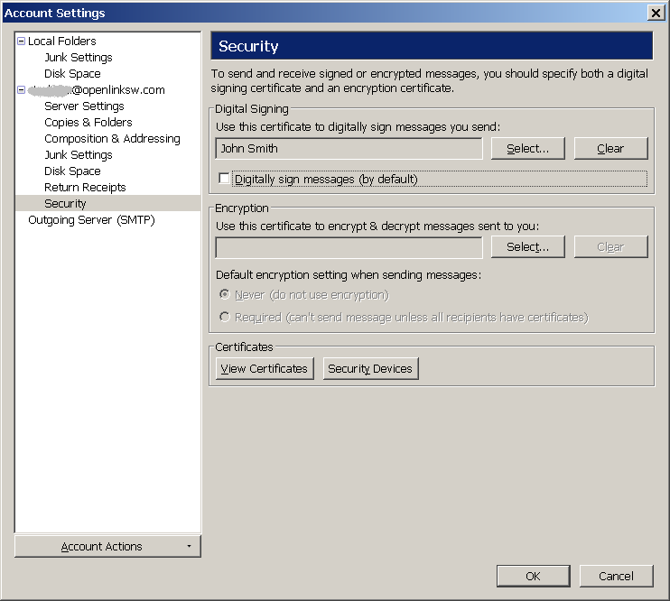The image size is (670, 601).
Task: Confirm settings with the OK button
Action: 533,576
